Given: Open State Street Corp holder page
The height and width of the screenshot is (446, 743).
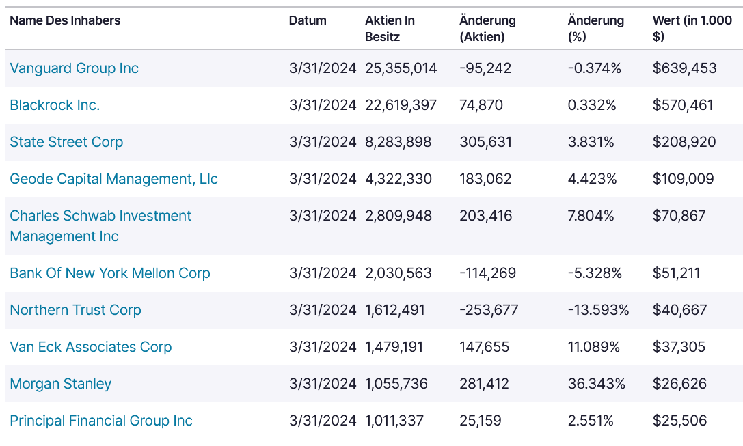Looking at the screenshot, I should click(x=66, y=142).
